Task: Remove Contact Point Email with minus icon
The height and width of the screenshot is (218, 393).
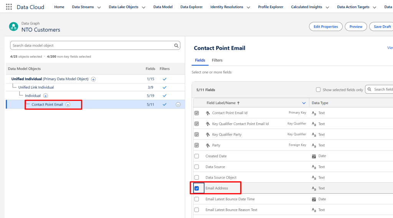Action: coord(178,104)
